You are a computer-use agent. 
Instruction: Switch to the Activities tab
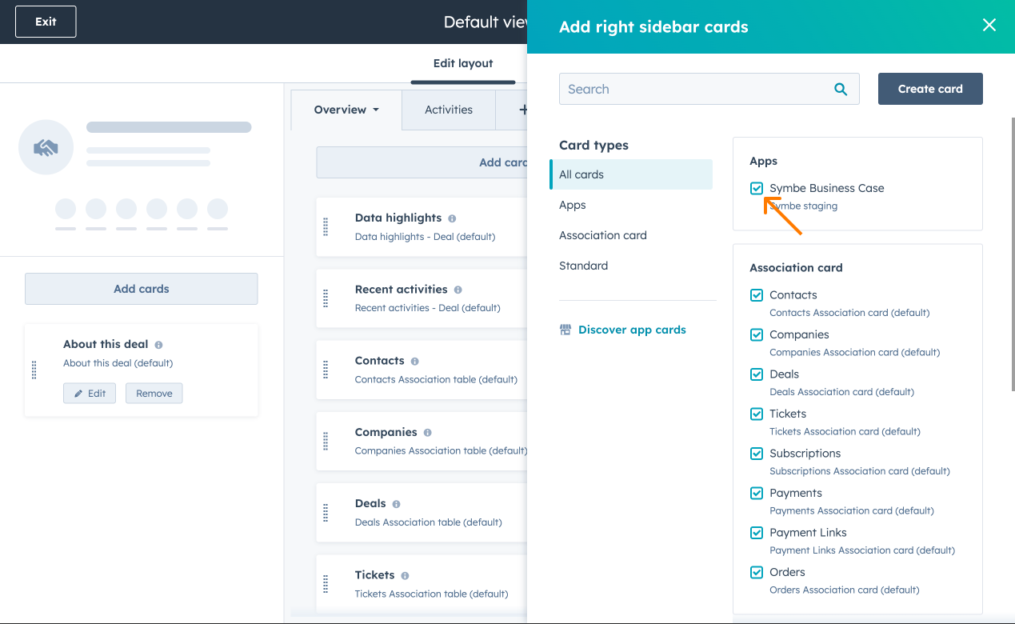point(449,110)
